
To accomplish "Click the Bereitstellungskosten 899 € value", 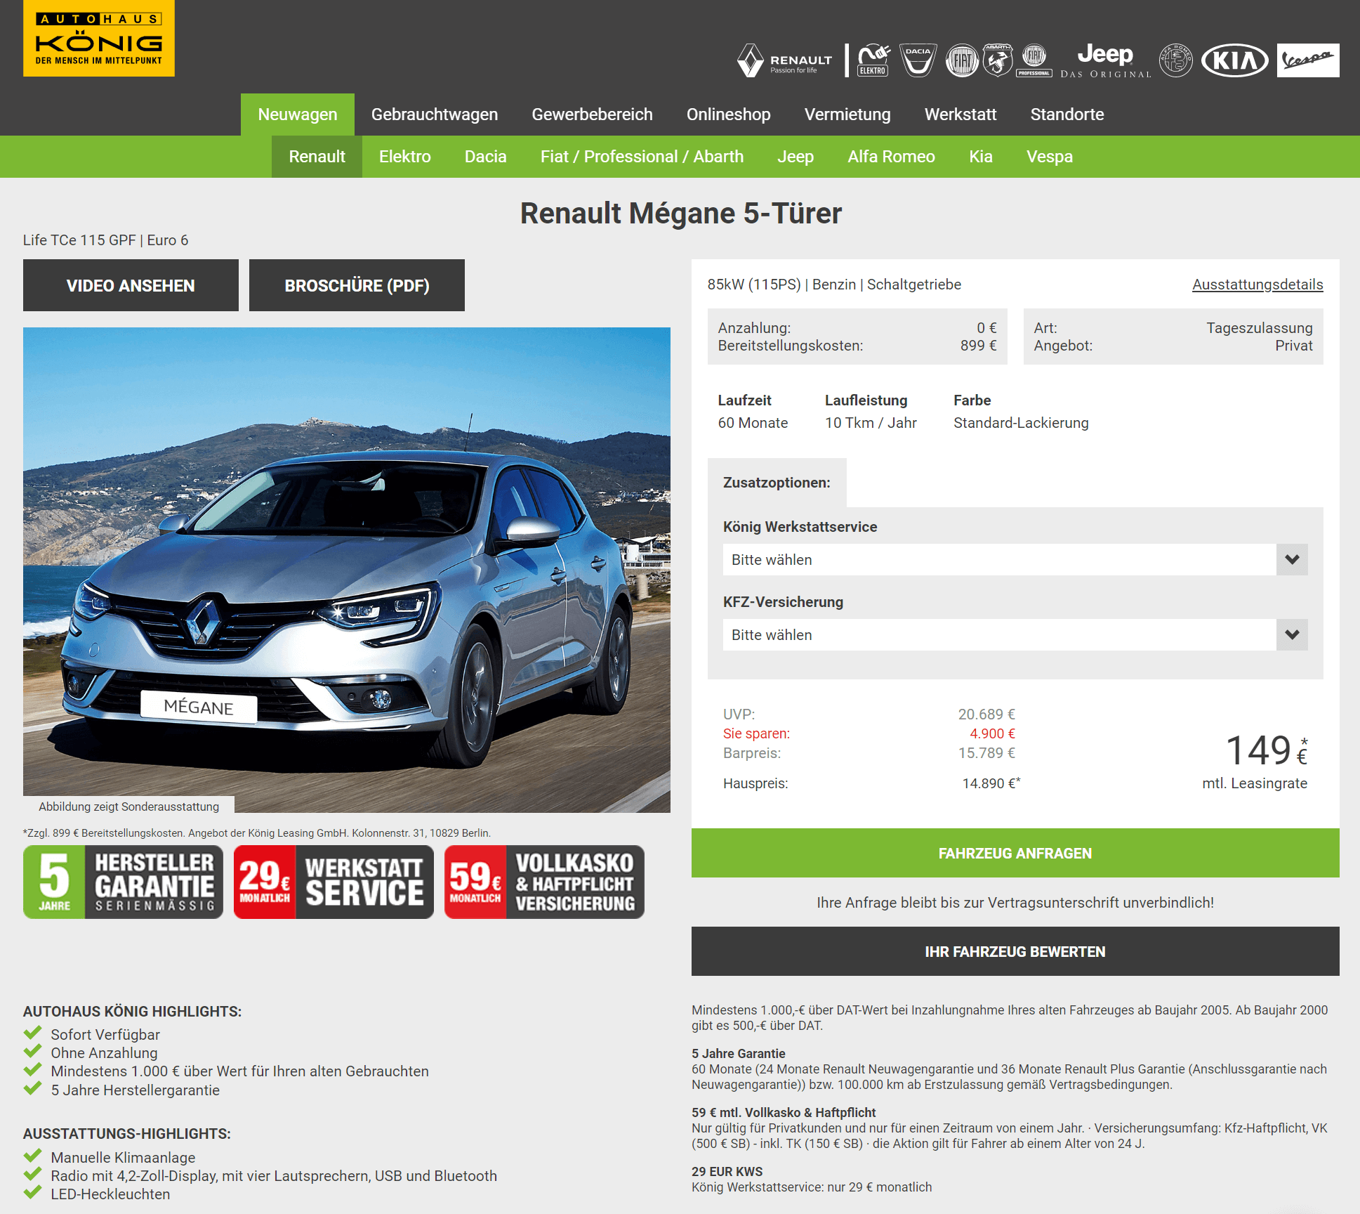I will point(978,346).
